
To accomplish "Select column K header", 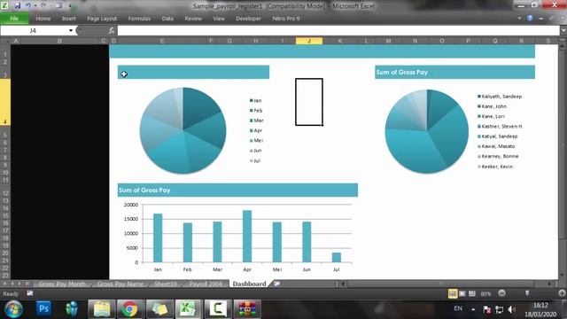I will click(339, 41).
